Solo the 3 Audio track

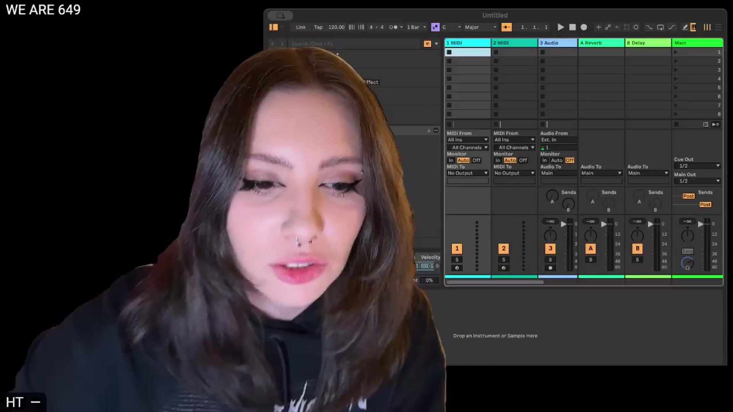click(550, 260)
